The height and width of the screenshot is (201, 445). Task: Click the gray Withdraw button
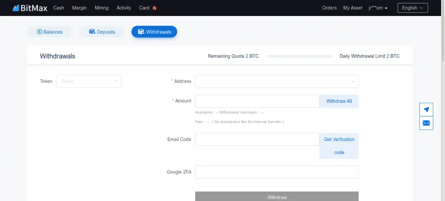[x=277, y=197]
